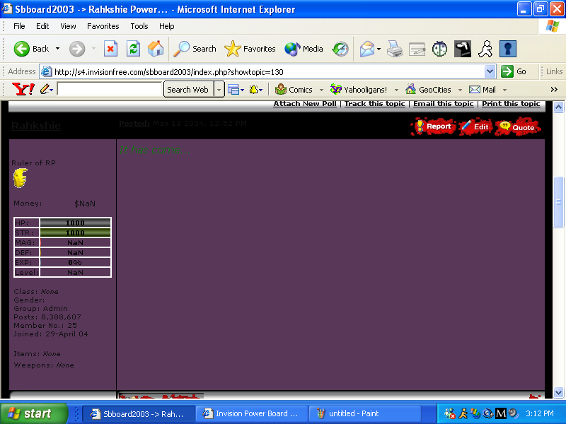
Task: Click the Yahoo toolbar bell alert icon
Action: tap(253, 90)
